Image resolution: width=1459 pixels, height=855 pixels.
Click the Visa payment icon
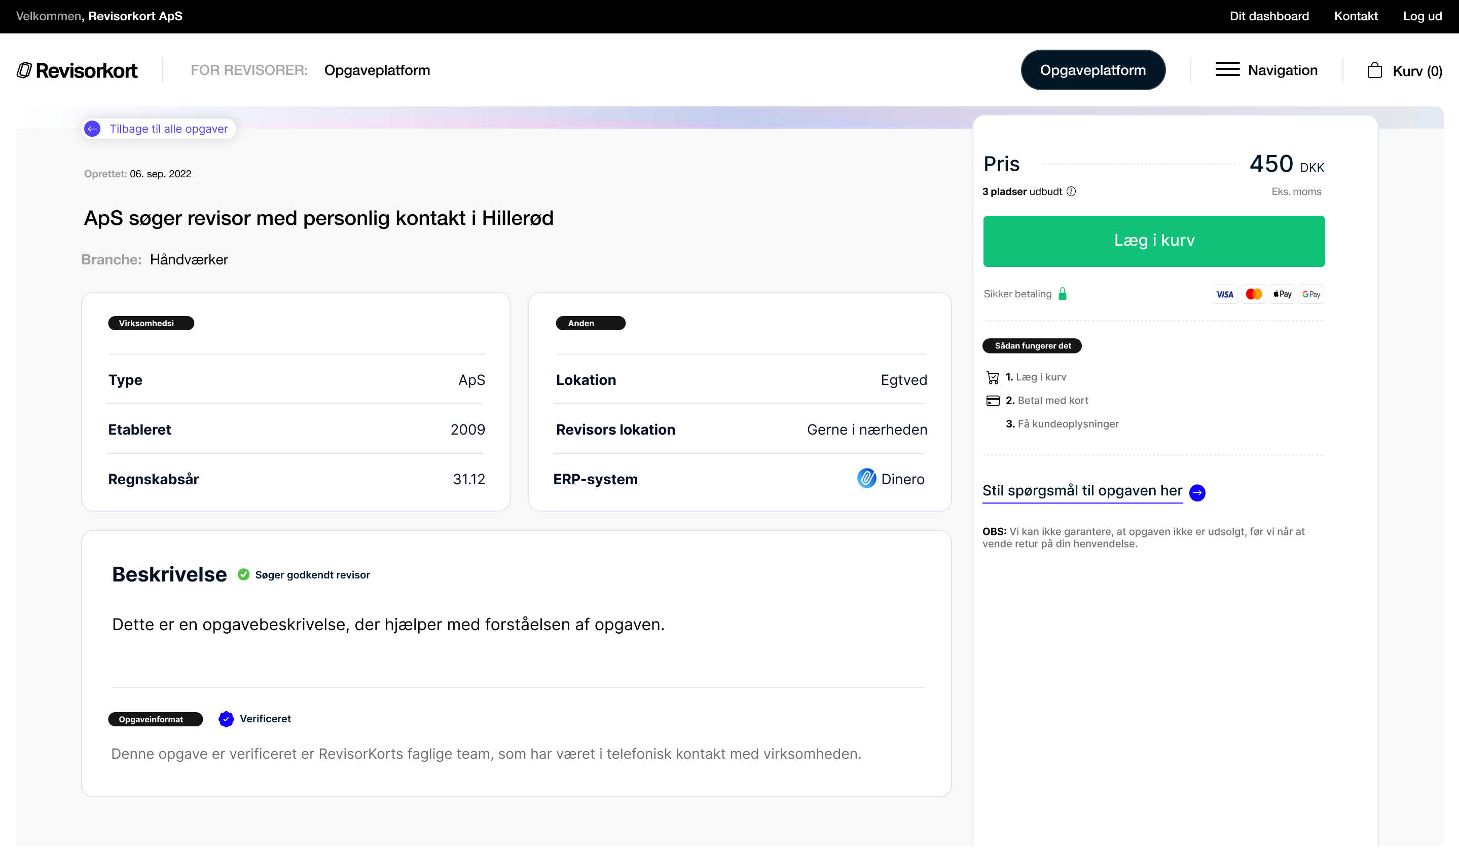coord(1224,294)
